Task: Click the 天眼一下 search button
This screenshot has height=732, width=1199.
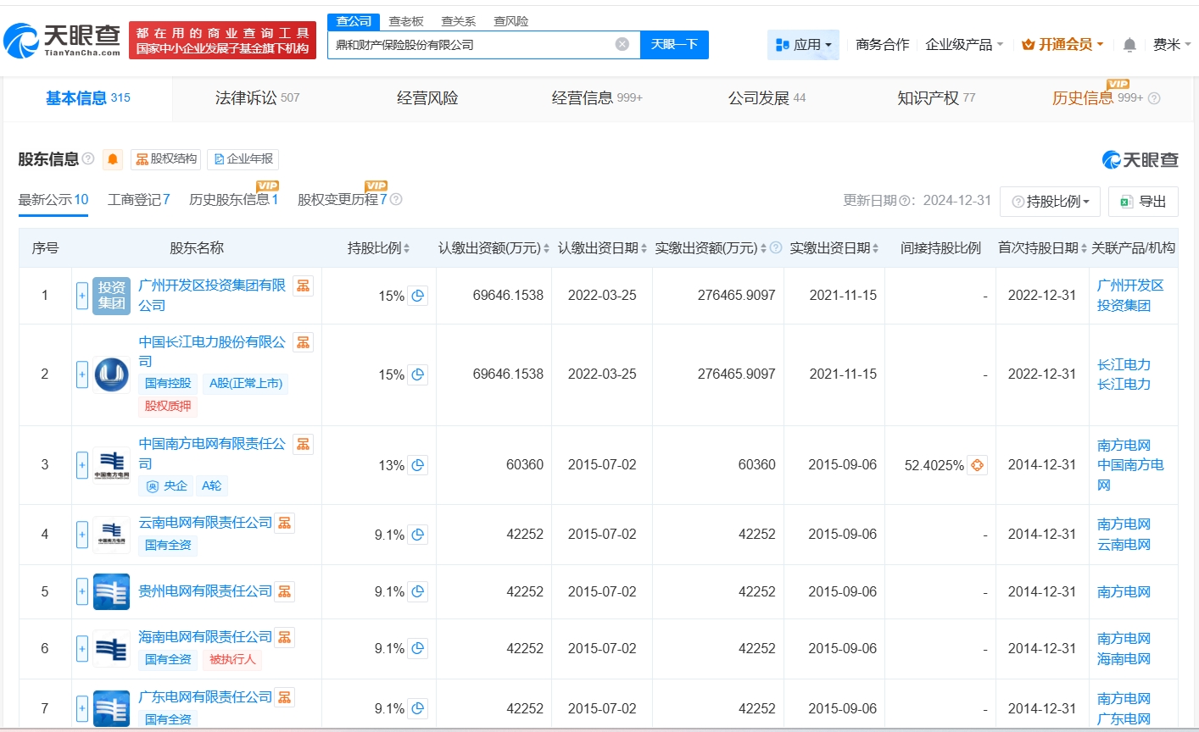Action: (674, 44)
